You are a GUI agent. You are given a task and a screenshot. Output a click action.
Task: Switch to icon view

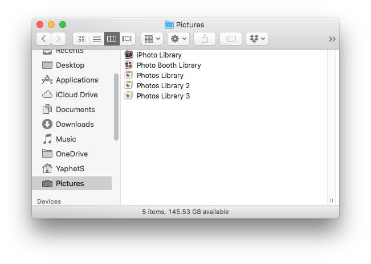(81, 39)
